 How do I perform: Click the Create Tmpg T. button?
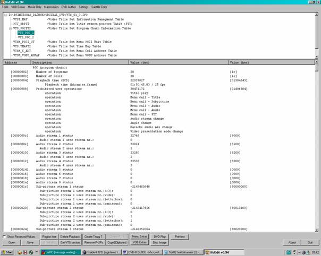coord(94,237)
